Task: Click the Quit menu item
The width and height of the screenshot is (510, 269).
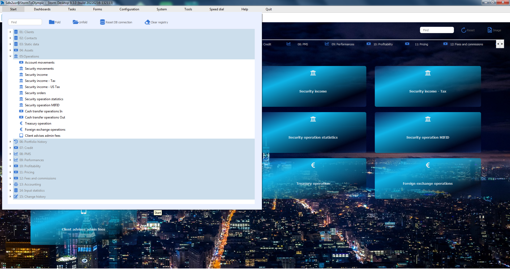Action: pos(269,9)
